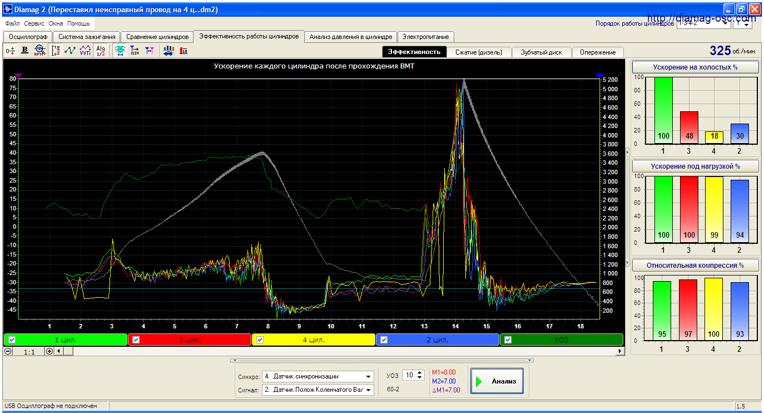Click the purple left marker triangle
Image resolution: width=764 pixels, height=413 pixels.
pos(18,75)
